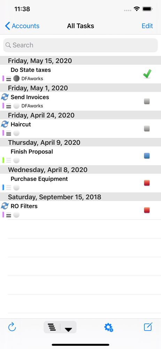Check the red box for Purchase Equipment

point(147,183)
